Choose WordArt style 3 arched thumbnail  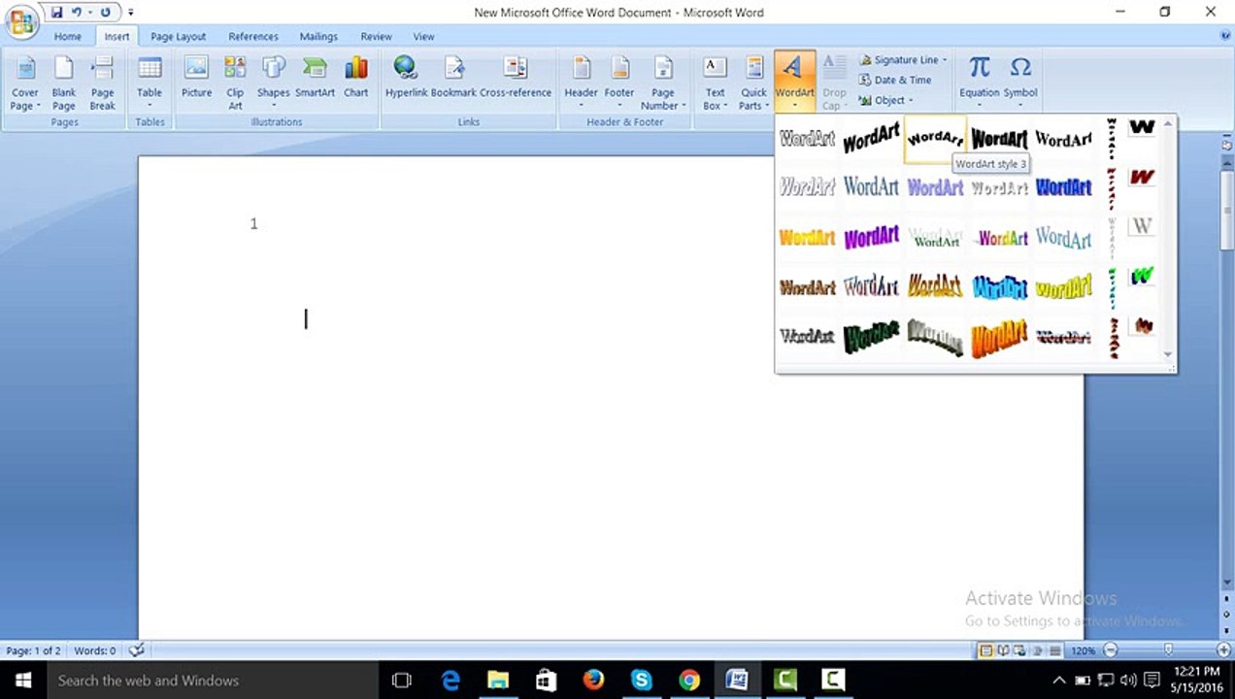(935, 139)
